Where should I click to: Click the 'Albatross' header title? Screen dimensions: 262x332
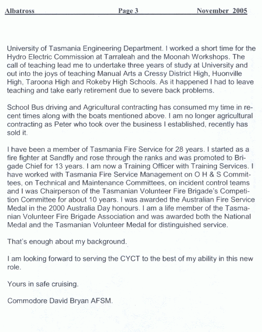tap(19, 11)
